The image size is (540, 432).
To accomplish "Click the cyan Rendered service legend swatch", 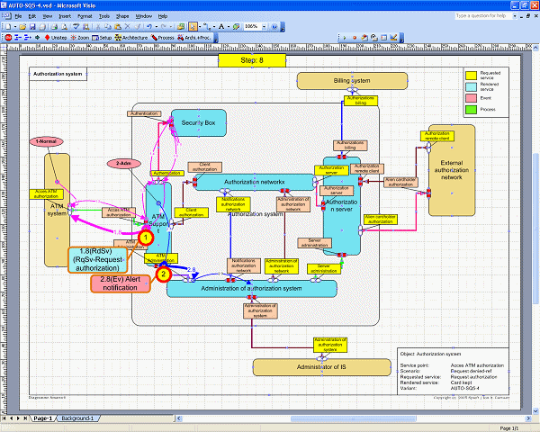I will [471, 86].
